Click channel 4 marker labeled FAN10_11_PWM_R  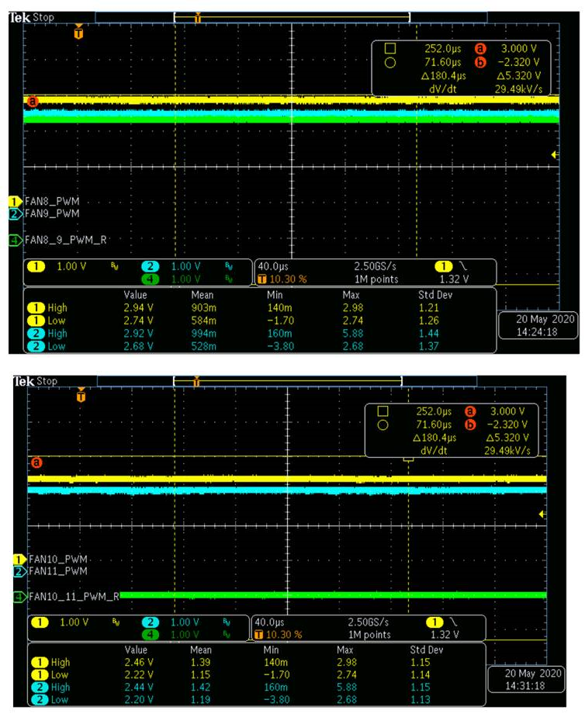(x=19, y=597)
